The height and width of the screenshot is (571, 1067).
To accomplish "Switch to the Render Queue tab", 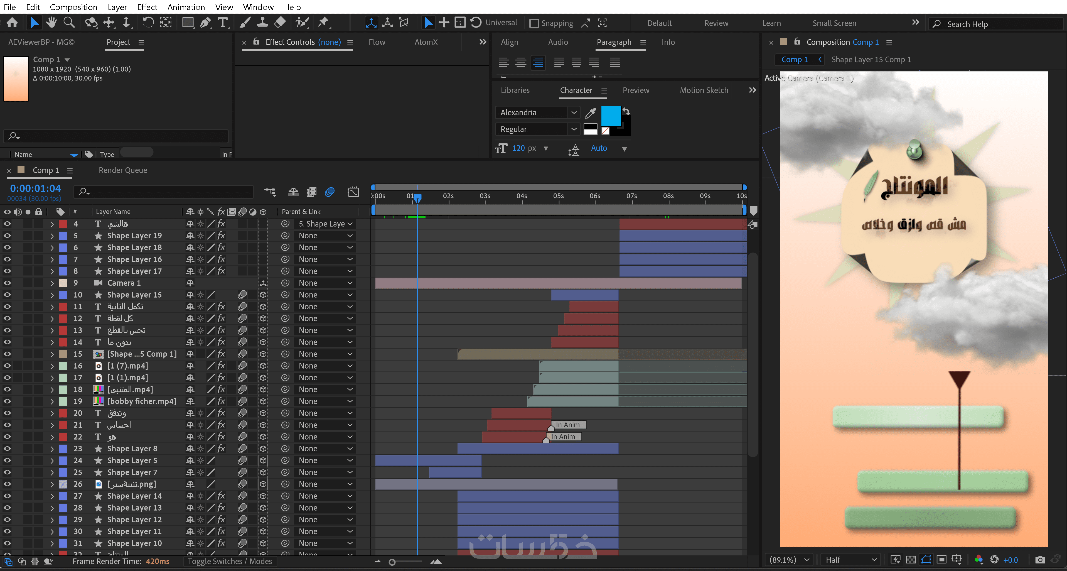I will [123, 170].
